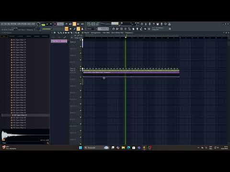The height and width of the screenshot is (172, 230).
Task: Click the playhead marker on the timeline ruler
Action: click(x=126, y=37)
